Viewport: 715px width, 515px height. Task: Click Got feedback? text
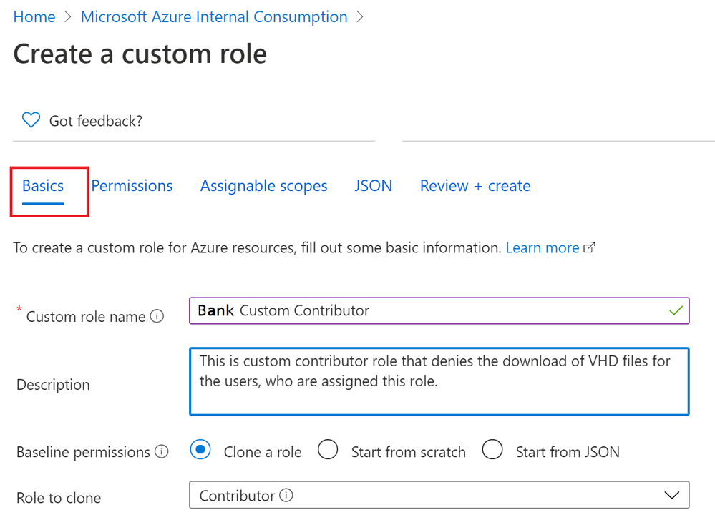96,121
